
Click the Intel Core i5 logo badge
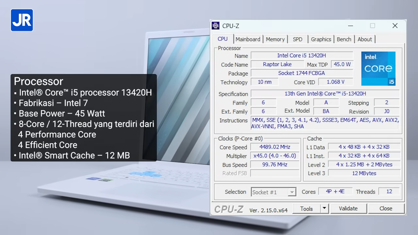(x=378, y=69)
